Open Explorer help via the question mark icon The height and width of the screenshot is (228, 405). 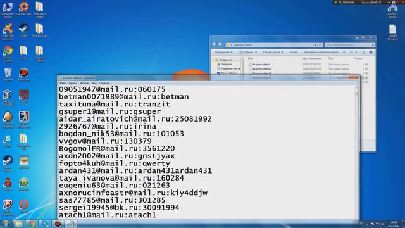[371, 52]
